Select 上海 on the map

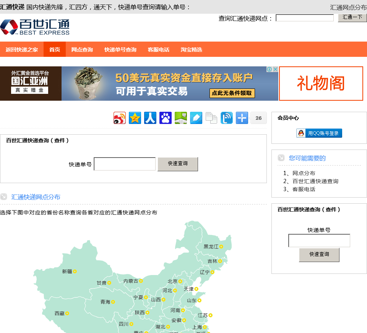tap(200, 327)
